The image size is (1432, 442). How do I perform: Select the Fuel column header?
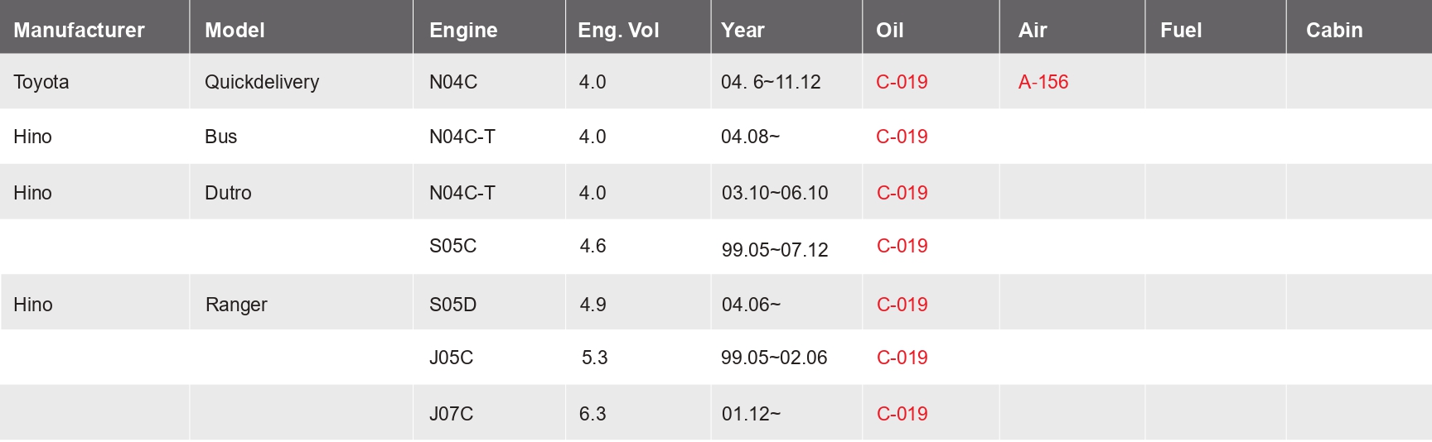point(1181,31)
